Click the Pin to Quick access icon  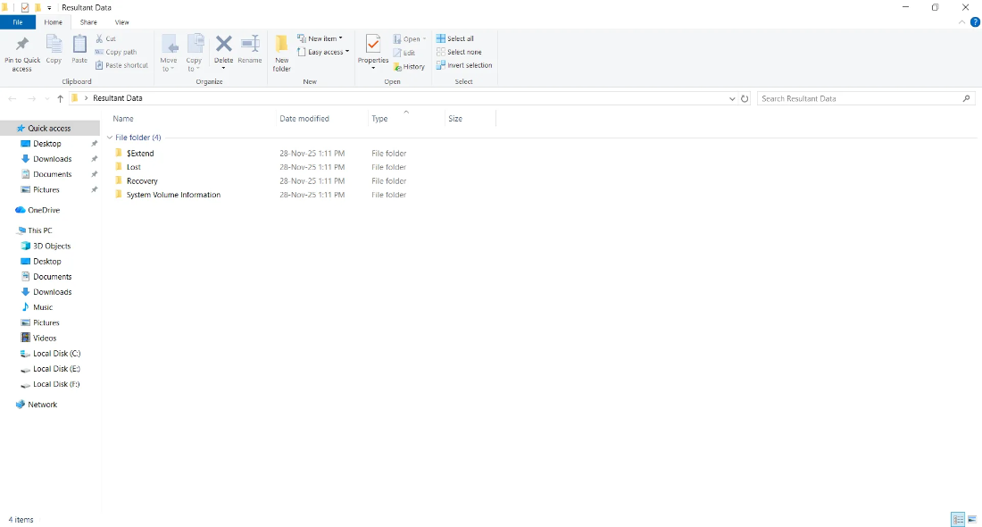(22, 45)
